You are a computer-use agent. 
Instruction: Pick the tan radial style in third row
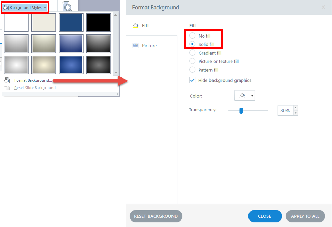[x=43, y=65]
